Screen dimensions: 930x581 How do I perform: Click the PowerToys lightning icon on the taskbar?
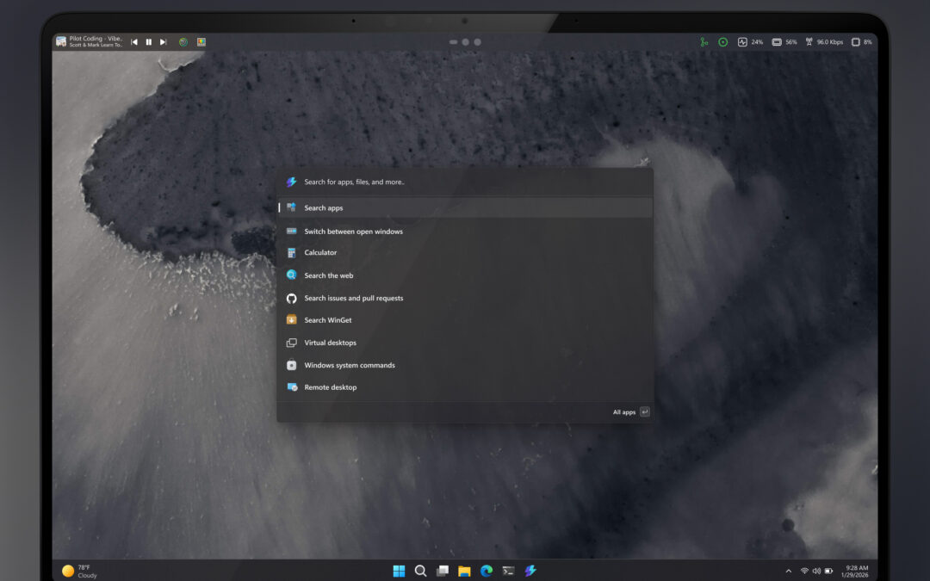click(x=530, y=570)
